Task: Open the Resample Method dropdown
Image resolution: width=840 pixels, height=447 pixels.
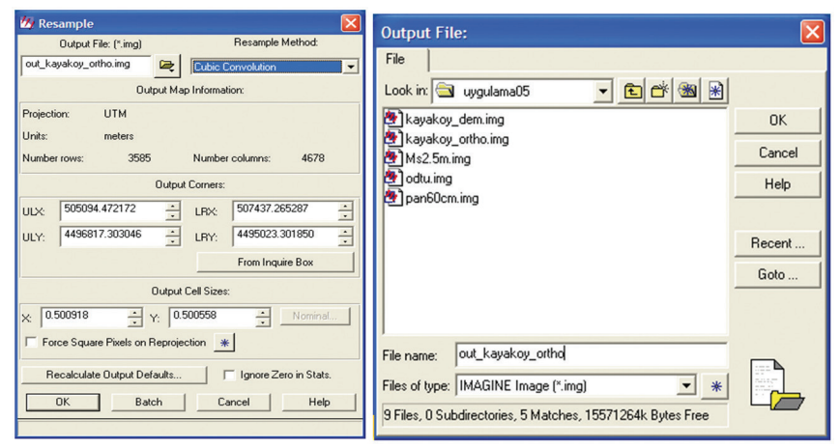Action: tap(350, 67)
